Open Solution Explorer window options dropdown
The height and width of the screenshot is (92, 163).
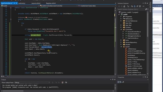143,3
